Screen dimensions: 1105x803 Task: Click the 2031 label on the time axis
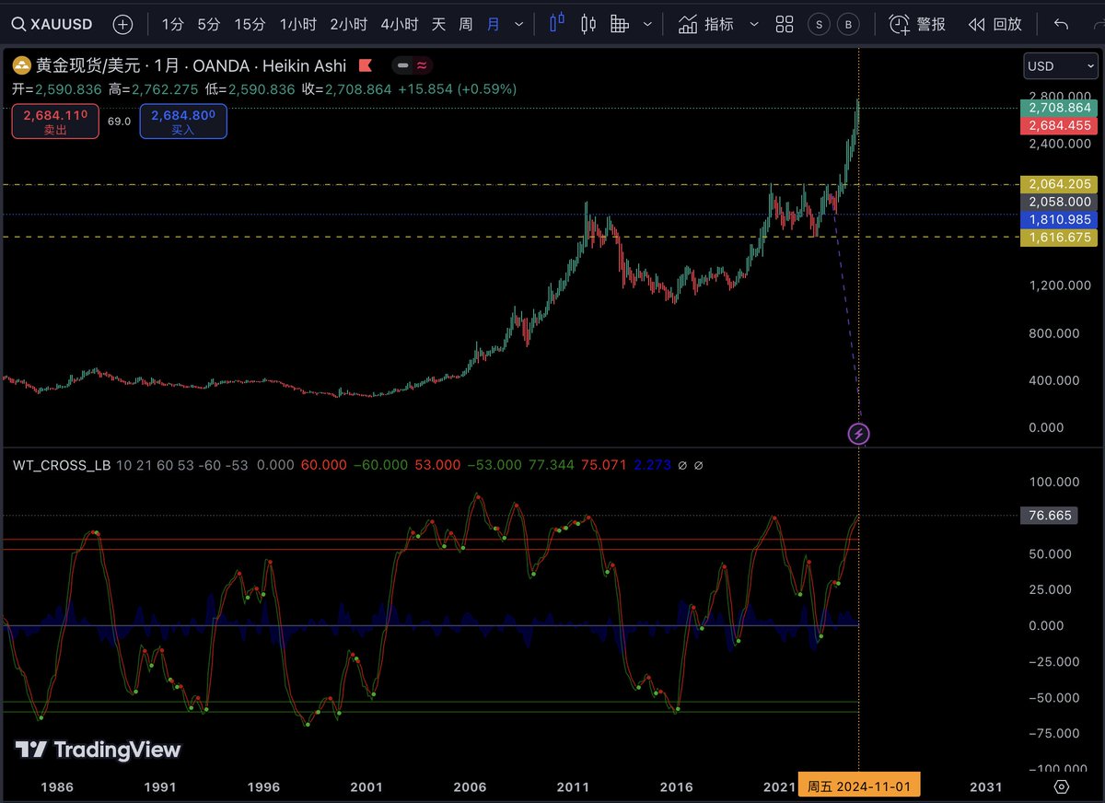point(986,787)
